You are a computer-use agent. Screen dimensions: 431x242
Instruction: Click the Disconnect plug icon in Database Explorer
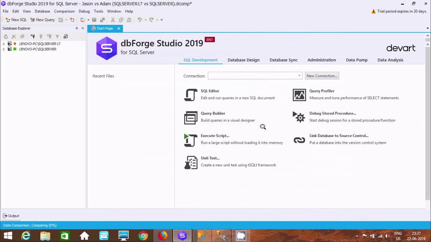[49, 36]
